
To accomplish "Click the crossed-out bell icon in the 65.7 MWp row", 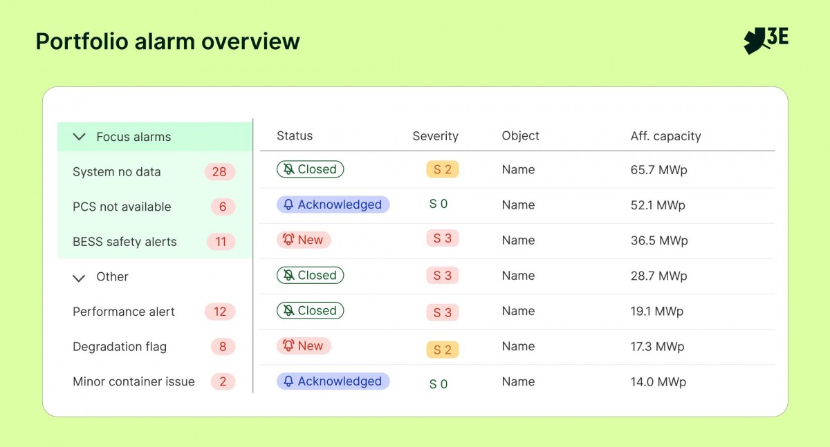I will 288,169.
